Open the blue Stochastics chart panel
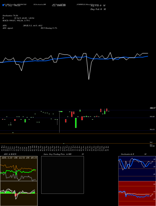The image size is (156, 206). pyautogui.click(x=137, y=169)
